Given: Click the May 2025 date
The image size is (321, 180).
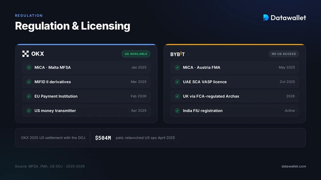Looking at the screenshot, I should tap(287, 67).
